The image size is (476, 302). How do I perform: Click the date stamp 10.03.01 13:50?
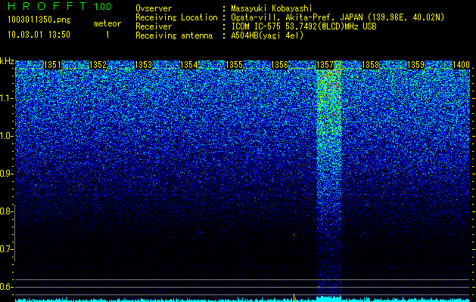[x=39, y=34]
